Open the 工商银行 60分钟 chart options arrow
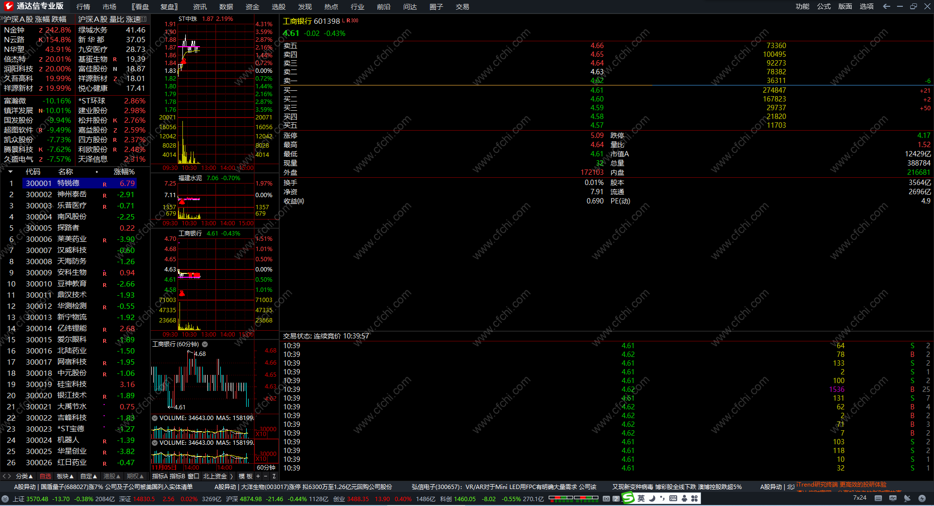The height and width of the screenshot is (506, 934). [x=205, y=344]
